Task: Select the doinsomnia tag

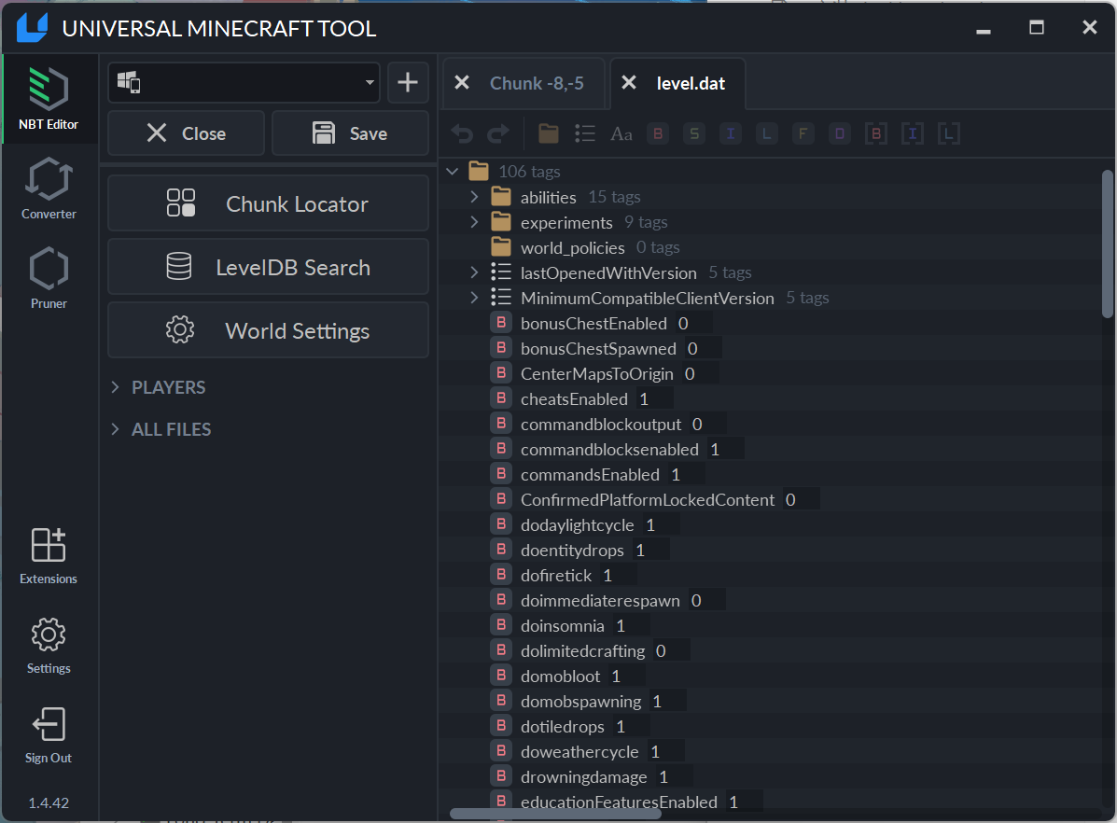Action: (562, 626)
